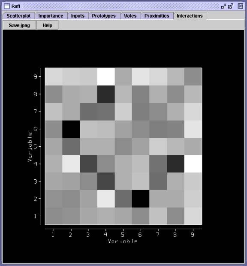Open Help for the interactions plot
This screenshot has width=247, height=266.
(48, 25)
